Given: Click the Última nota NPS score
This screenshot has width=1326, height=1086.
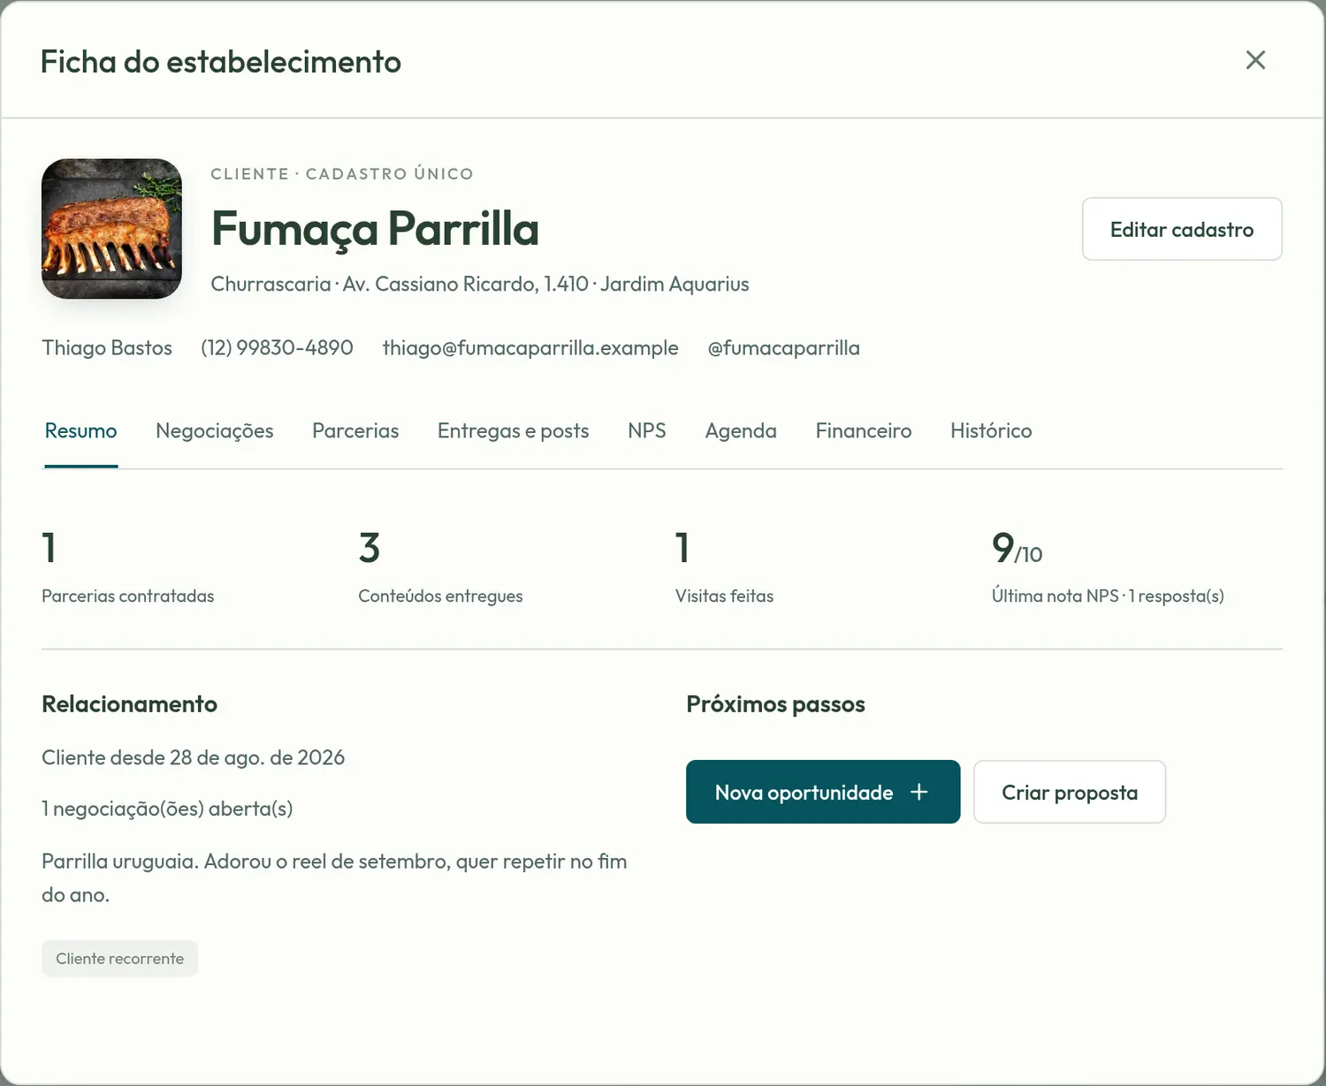Looking at the screenshot, I should pyautogui.click(x=1108, y=567).
